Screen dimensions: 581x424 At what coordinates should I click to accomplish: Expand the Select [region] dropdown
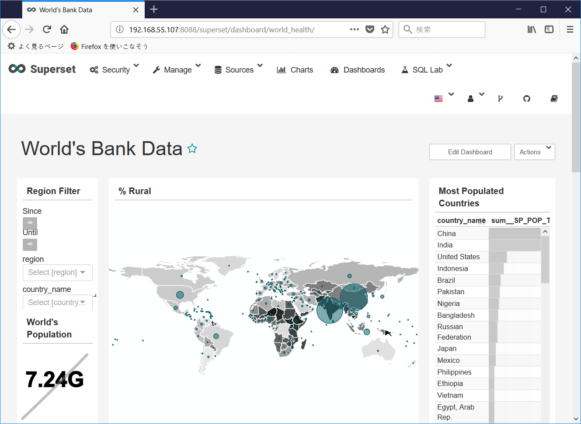point(57,273)
